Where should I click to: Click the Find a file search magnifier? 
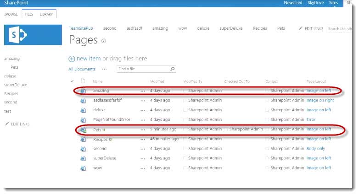pos(173,69)
